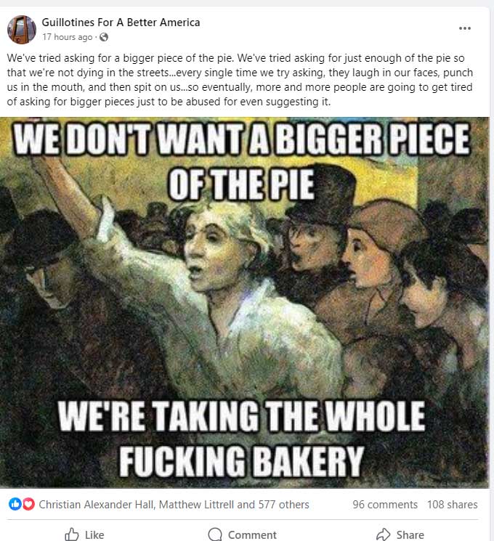Image resolution: width=494 pixels, height=541 pixels.
Task: Open Christian Alexander Hall's profile
Action: pos(97,505)
